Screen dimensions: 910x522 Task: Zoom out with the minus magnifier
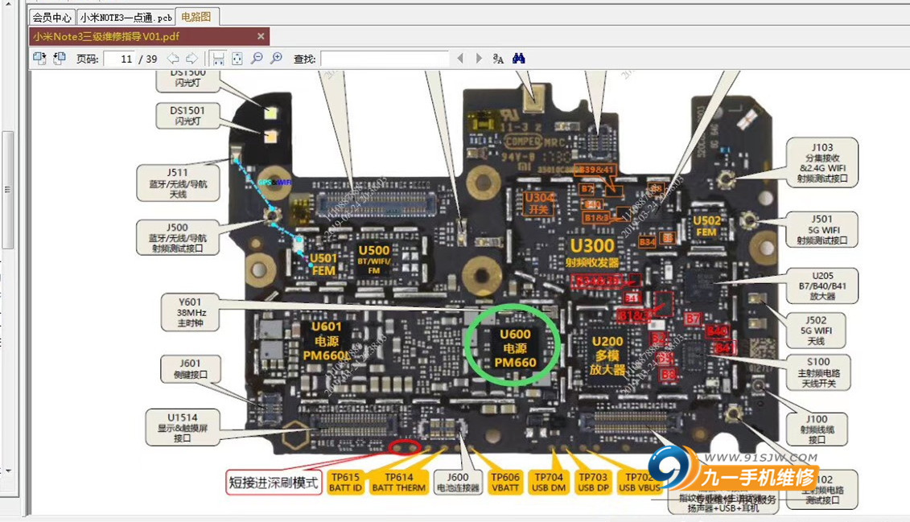coord(257,58)
